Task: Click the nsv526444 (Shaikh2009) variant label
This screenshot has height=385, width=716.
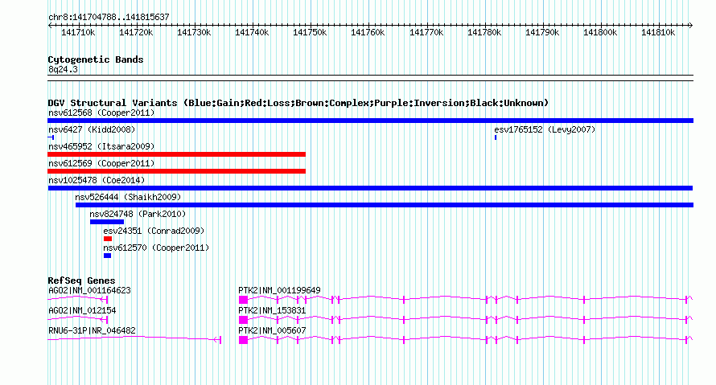Action: (128, 197)
